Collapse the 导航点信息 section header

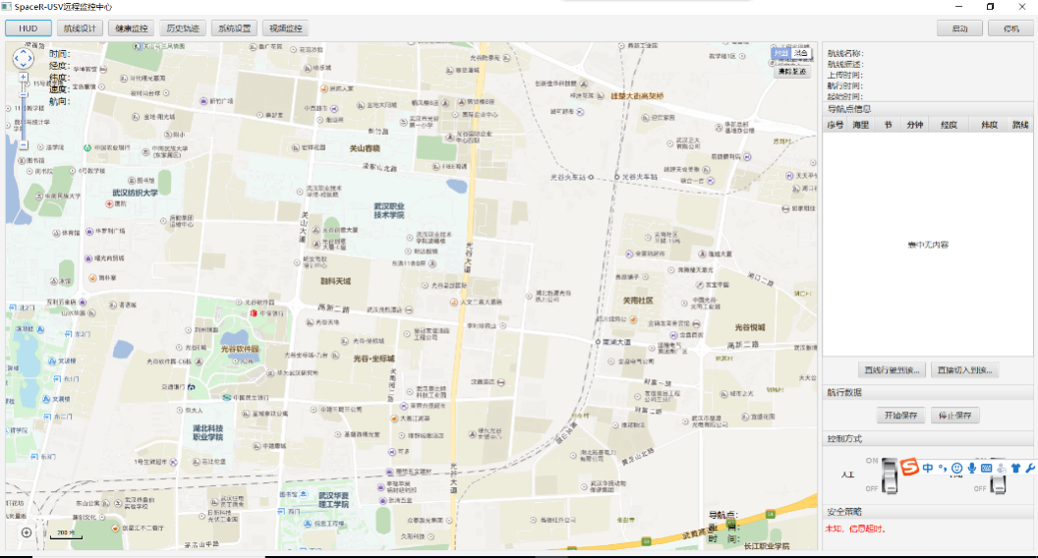[x=930, y=109]
